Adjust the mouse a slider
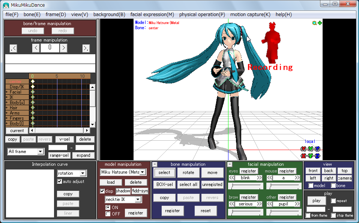This screenshot has height=223, width=359. (284, 186)
